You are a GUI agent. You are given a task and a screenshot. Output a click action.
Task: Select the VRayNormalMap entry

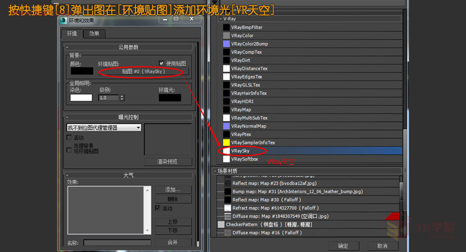[312, 126]
